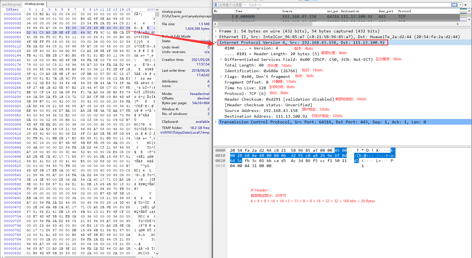Click Default Edit Mode label
Viewport: 472px width, 258px height.
(x=176, y=37)
